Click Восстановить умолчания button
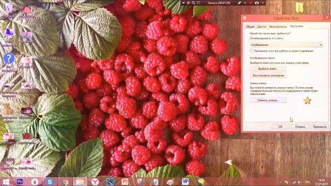 tap(268, 75)
